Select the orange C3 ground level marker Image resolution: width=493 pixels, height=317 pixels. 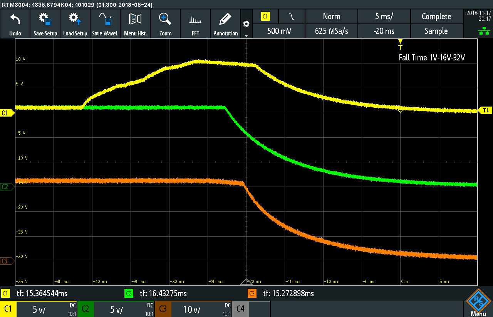7,261
